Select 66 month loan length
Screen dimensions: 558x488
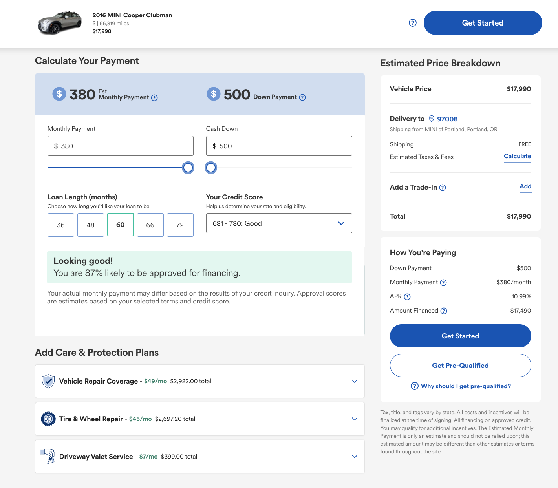pyautogui.click(x=150, y=225)
